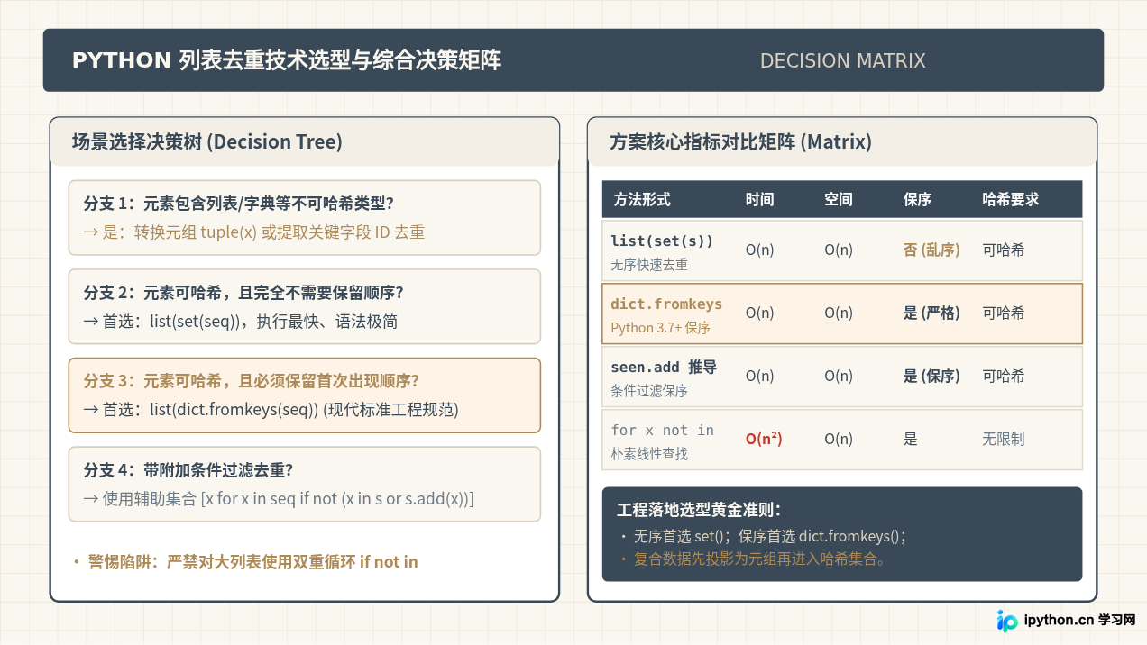Click the "使用辅助集合" list comprehension line
Screen dimensions: 1147x645
[278, 499]
